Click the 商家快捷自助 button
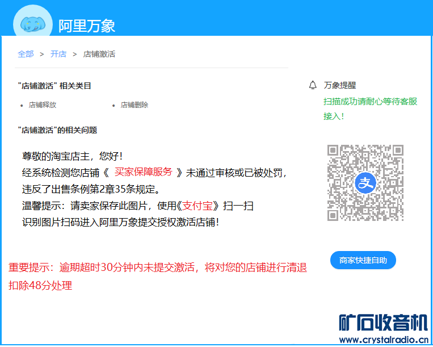The height and width of the screenshot is (347, 433). [x=363, y=260]
